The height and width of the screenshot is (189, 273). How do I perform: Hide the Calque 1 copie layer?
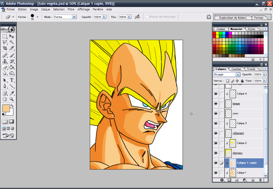point(216,163)
